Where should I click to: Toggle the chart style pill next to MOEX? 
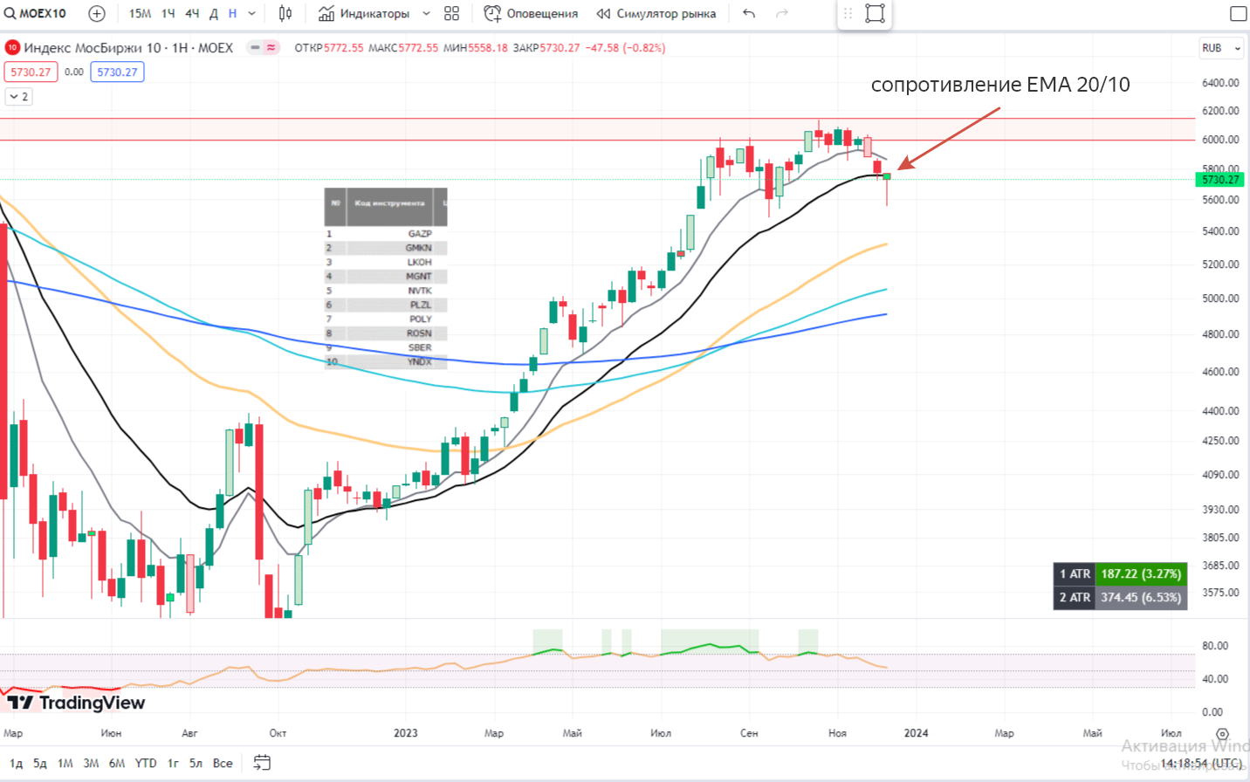(x=263, y=48)
